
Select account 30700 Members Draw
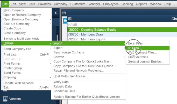click(122, 34)
